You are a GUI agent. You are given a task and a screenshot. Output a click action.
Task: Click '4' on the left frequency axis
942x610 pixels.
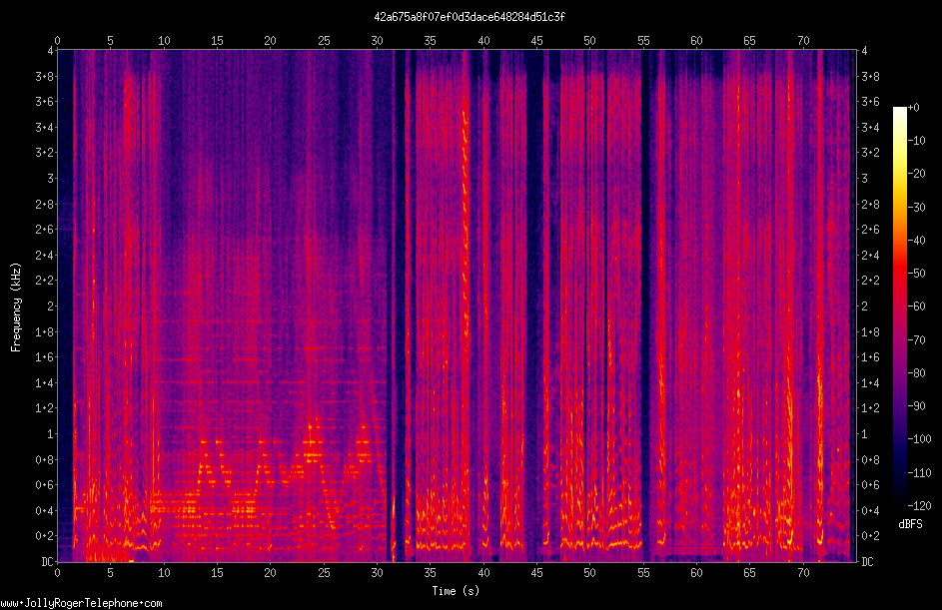(x=50, y=51)
